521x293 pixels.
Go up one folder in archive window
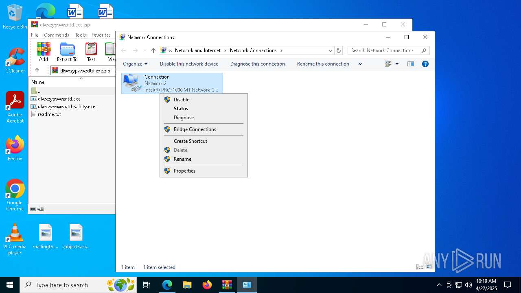pyautogui.click(x=37, y=70)
